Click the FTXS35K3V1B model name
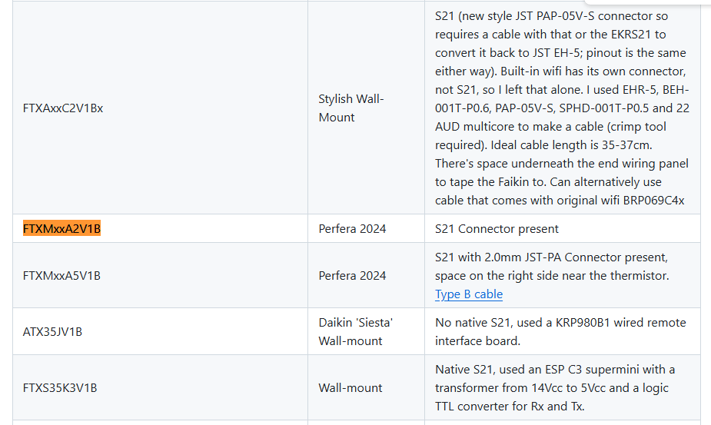The height and width of the screenshot is (425, 711). pos(60,388)
